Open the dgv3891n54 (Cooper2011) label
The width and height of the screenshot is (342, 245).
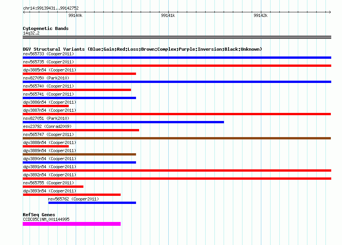50,167
